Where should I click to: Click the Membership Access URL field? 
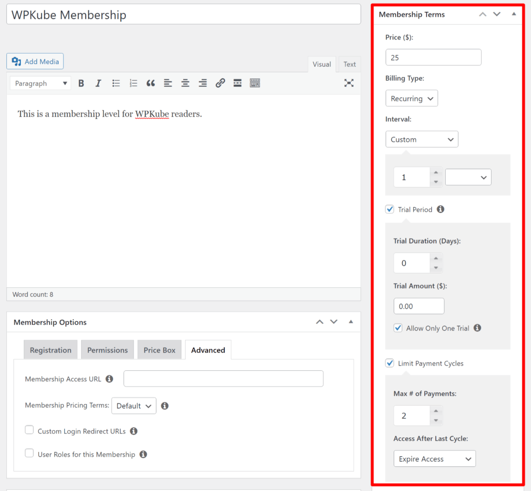coord(223,378)
